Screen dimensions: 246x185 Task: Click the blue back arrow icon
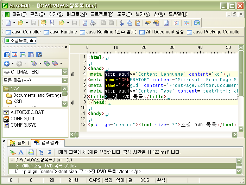point(7,64)
